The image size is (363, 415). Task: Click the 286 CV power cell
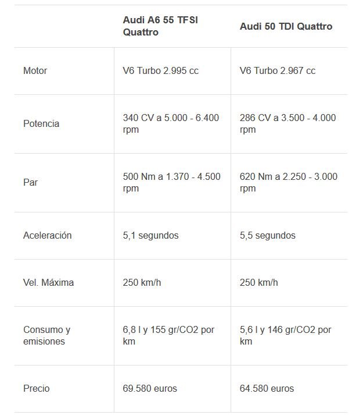click(287, 123)
